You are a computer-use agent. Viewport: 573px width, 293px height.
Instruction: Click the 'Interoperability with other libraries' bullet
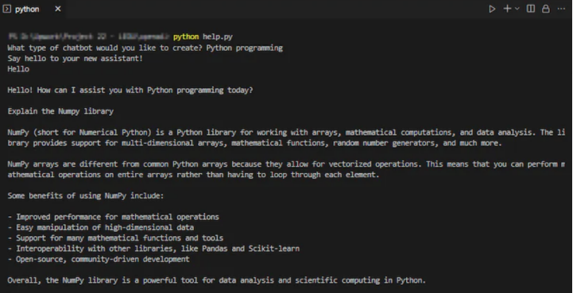coord(153,249)
